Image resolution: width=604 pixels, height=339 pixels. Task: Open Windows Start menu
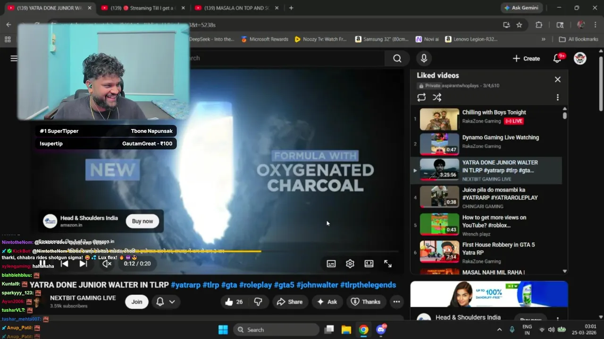[x=223, y=330]
